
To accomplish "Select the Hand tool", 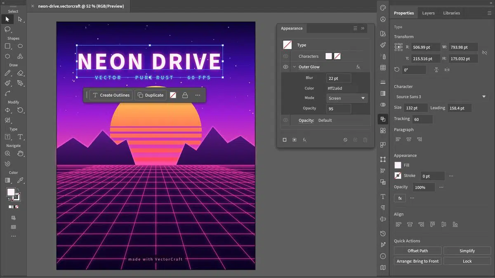I will point(20,154).
